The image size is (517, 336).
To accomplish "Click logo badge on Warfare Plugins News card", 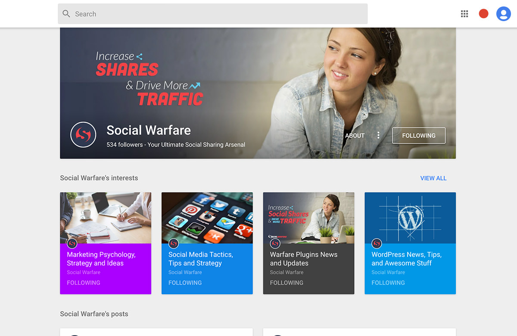I will coord(275,243).
